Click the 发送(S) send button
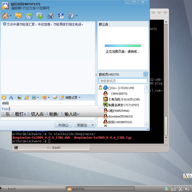This screenshot has height=192, width=192. point(82,125)
